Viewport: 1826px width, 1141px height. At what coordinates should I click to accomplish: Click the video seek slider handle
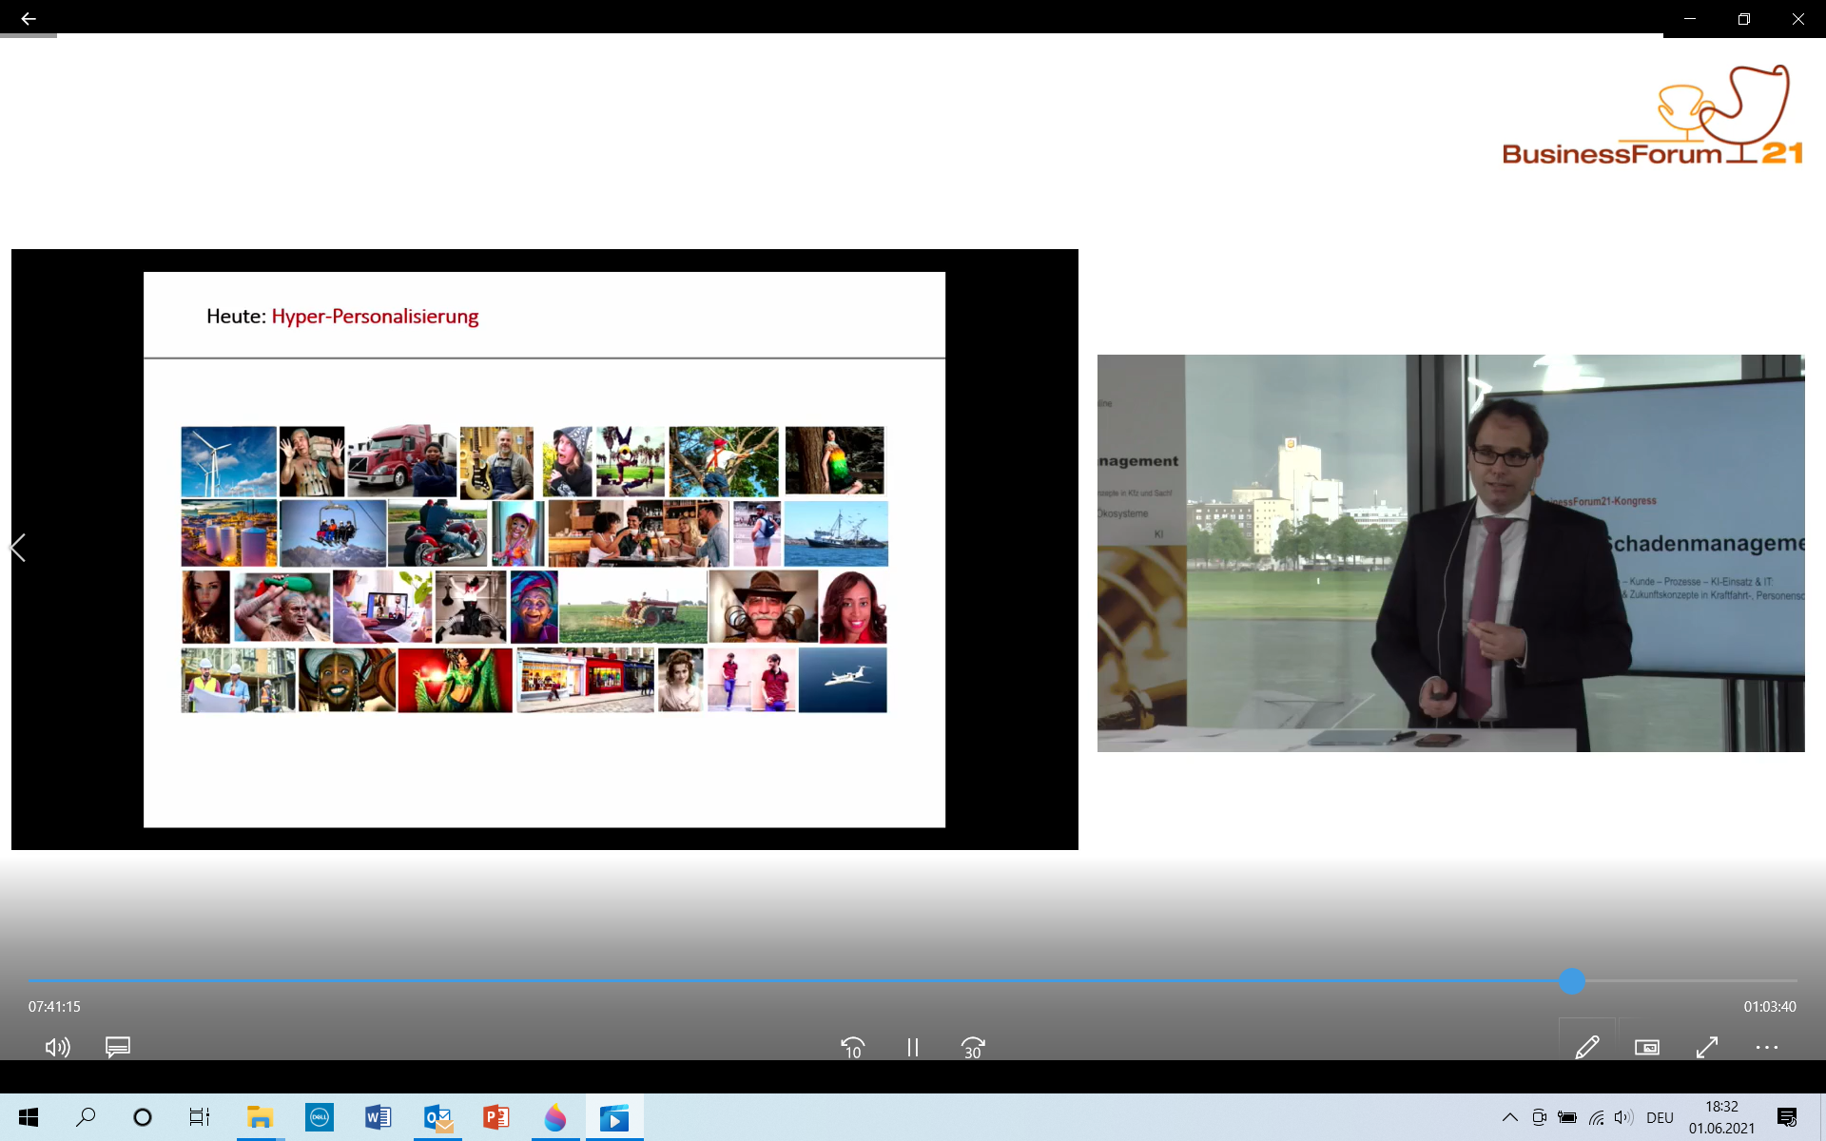click(1571, 980)
